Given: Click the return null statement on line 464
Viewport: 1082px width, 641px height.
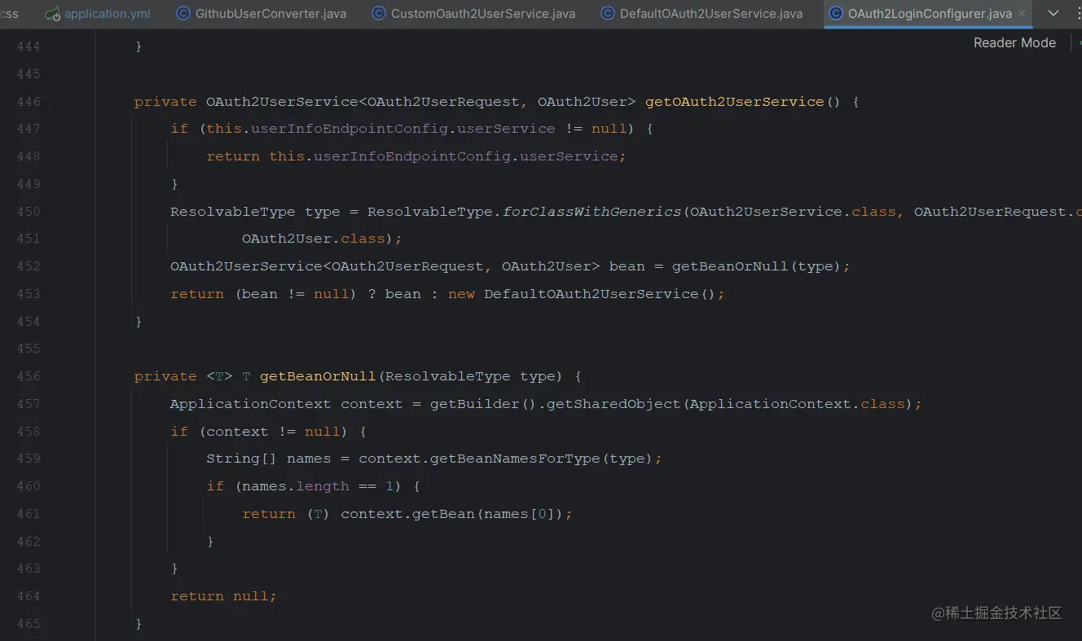Looking at the screenshot, I should (222, 596).
